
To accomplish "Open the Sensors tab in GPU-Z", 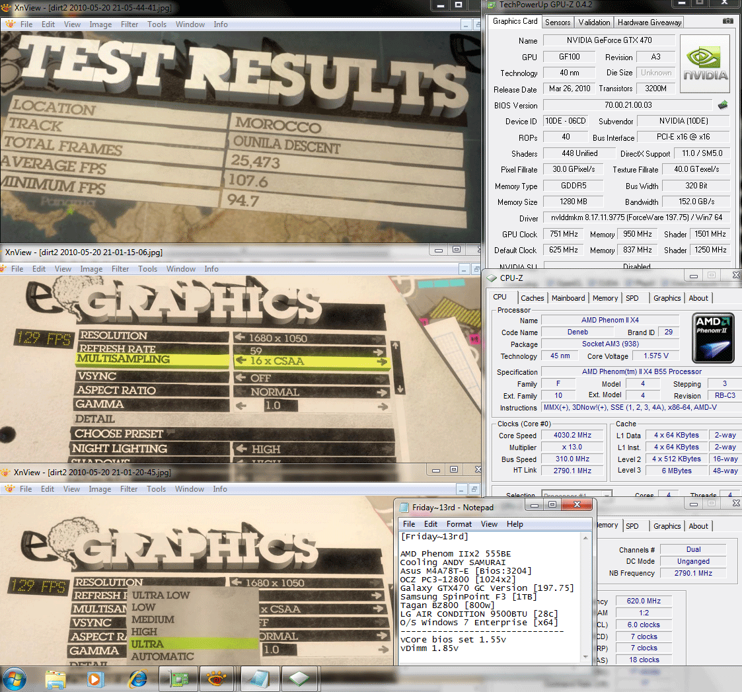I will (558, 22).
